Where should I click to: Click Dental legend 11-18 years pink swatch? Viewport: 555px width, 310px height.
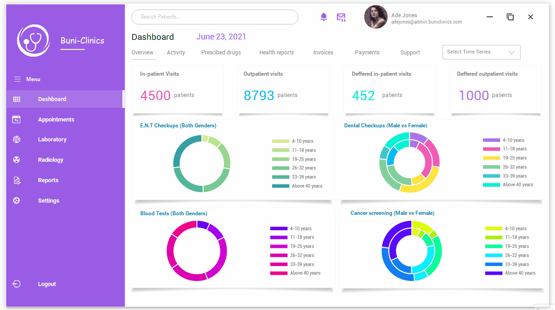pos(492,149)
